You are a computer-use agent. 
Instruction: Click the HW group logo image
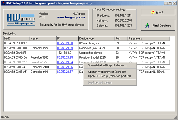[21, 19]
